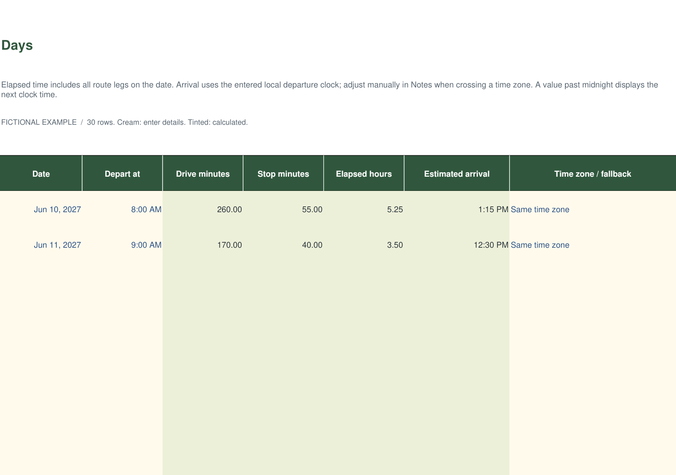Click the Time zone / fallback header
Screen dimensions: 676x475
pos(592,174)
